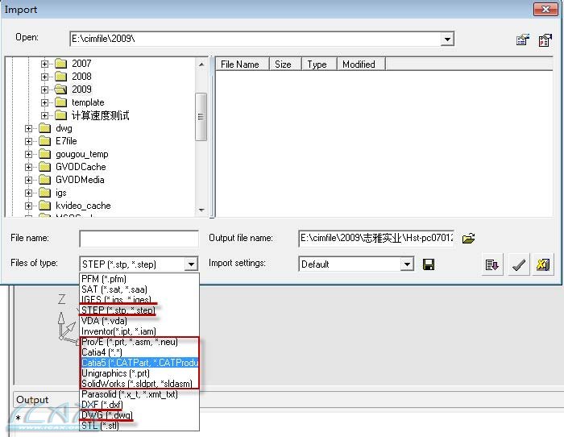Image resolution: width=564 pixels, height=437 pixels.
Task: Open the Files of type dropdown arrow
Action: click(x=192, y=264)
